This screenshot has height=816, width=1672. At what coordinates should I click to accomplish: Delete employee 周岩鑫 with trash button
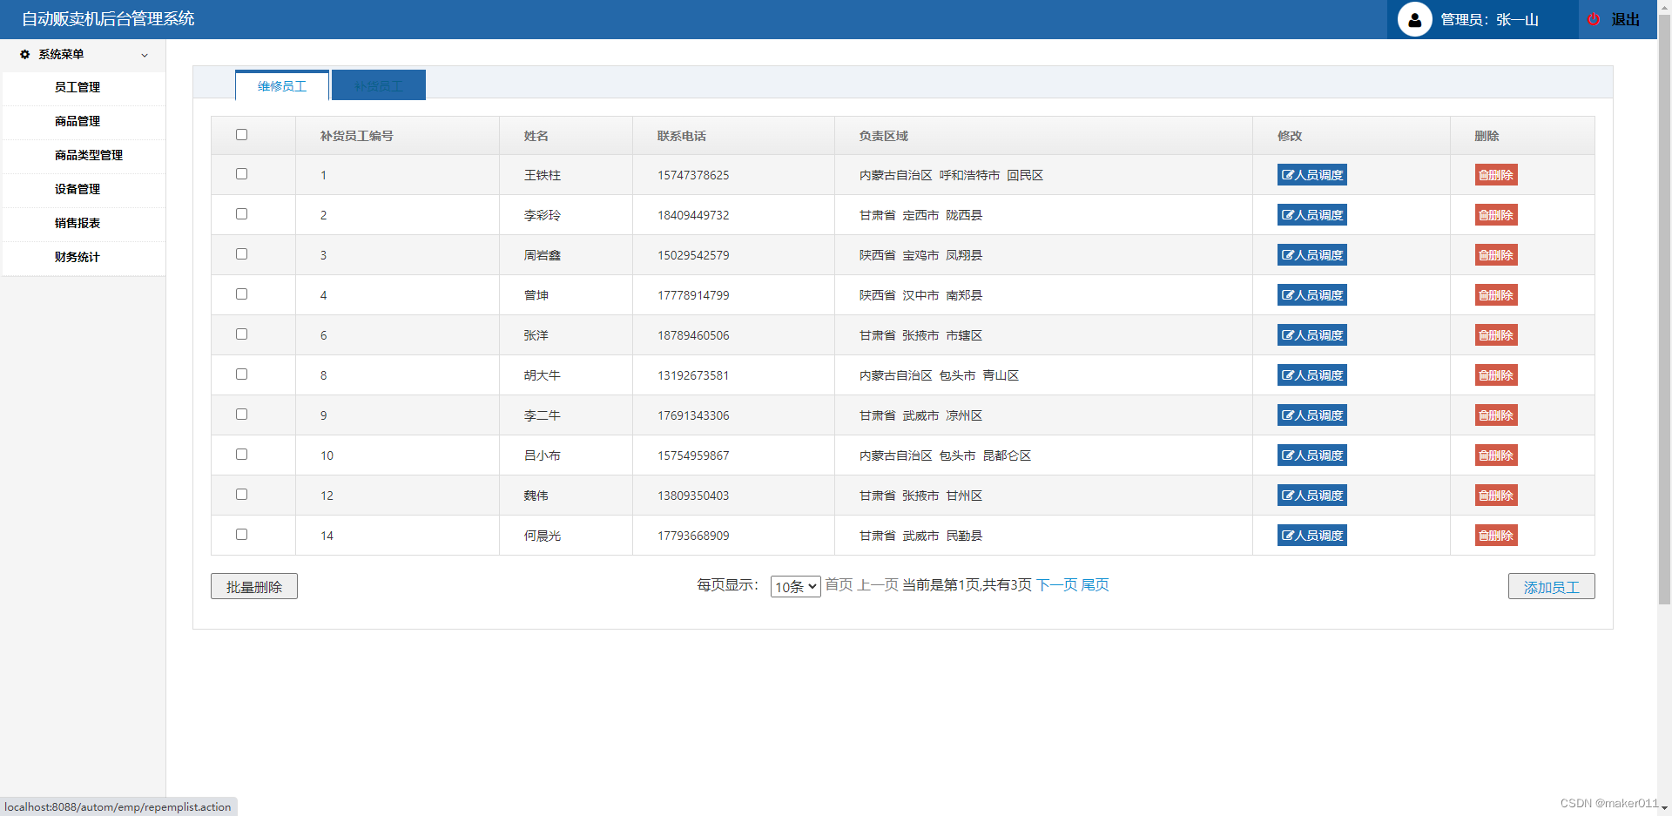(x=1496, y=255)
